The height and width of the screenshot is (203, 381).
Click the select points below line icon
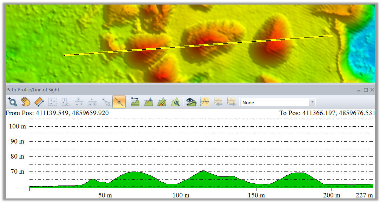point(92,102)
